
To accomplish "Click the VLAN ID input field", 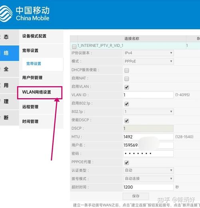I will (148, 95).
